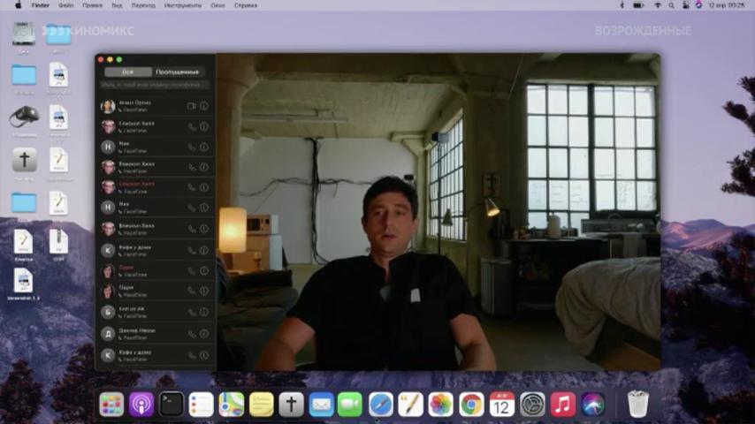Screen dimensions: 755x424
Task: Select the Доктор contact row
Action: click(155, 334)
